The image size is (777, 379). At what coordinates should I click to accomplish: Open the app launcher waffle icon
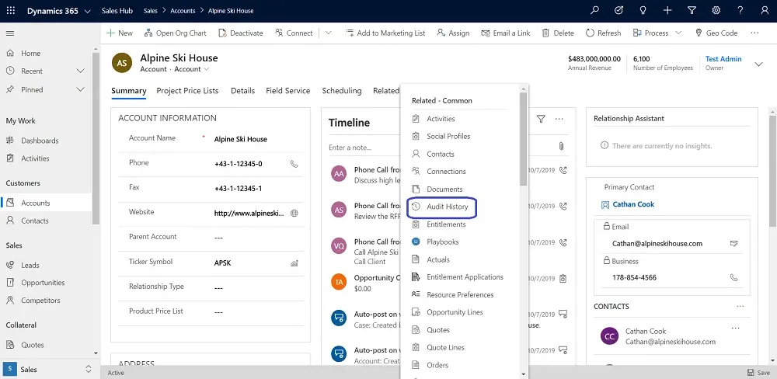[x=10, y=10]
